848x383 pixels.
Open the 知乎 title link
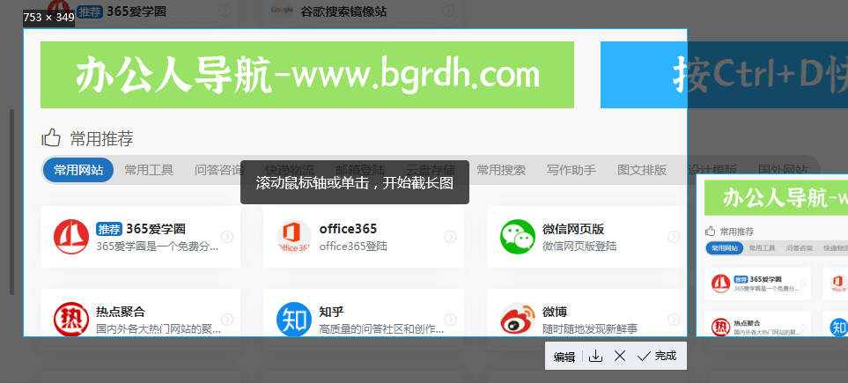click(x=331, y=312)
